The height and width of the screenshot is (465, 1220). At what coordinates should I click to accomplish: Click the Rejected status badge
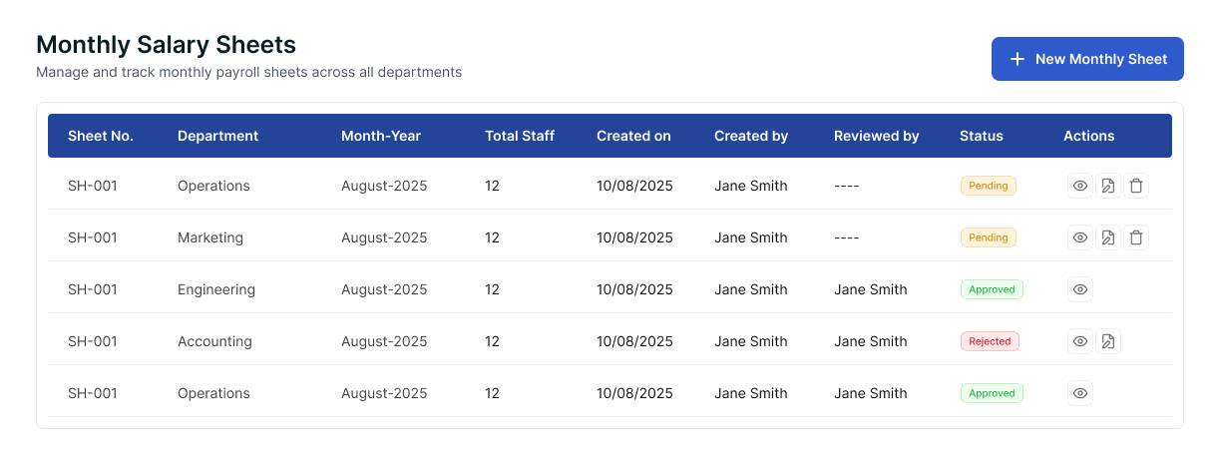coord(990,341)
